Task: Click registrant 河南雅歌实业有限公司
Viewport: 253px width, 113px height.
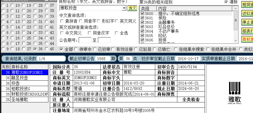Action: click(94, 100)
